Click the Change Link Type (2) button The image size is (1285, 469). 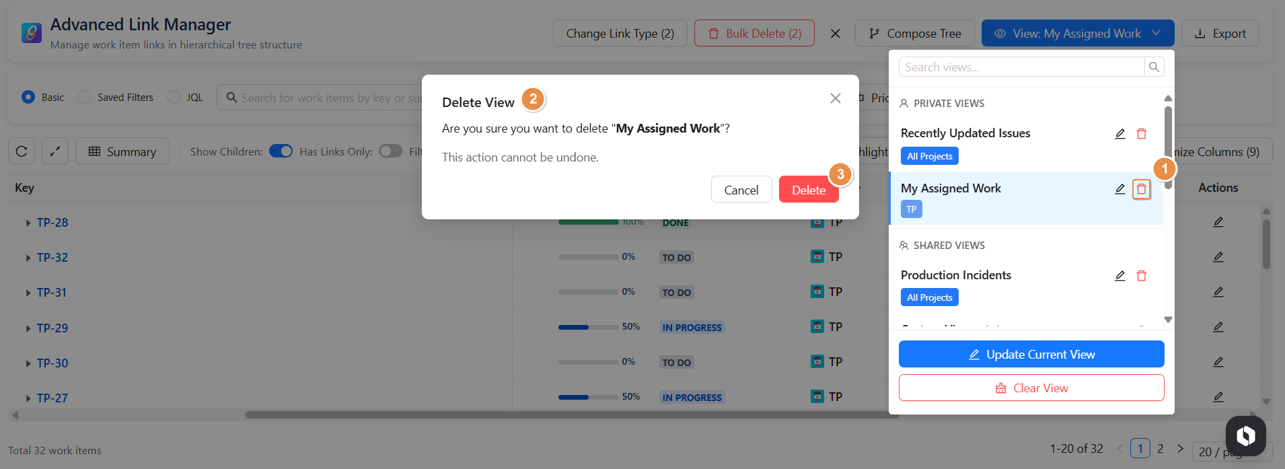620,33
